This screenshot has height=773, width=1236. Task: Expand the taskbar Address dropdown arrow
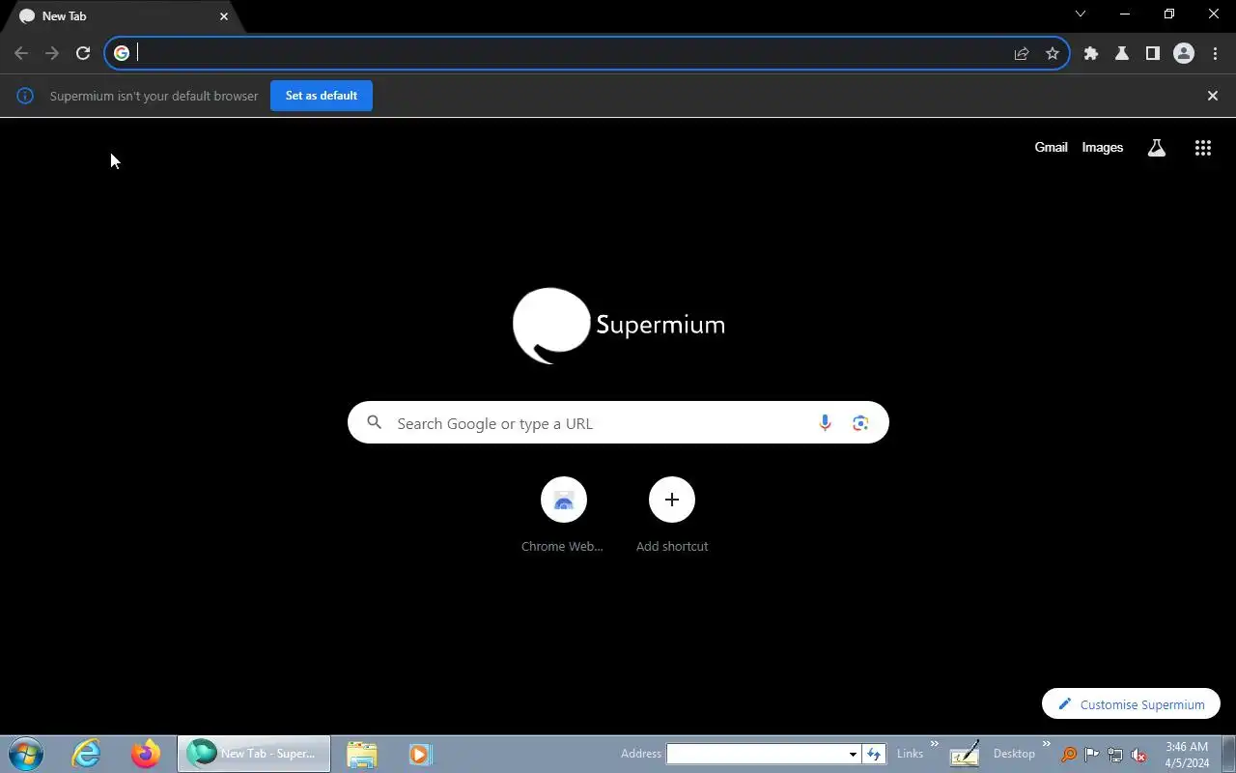pyautogui.click(x=853, y=754)
